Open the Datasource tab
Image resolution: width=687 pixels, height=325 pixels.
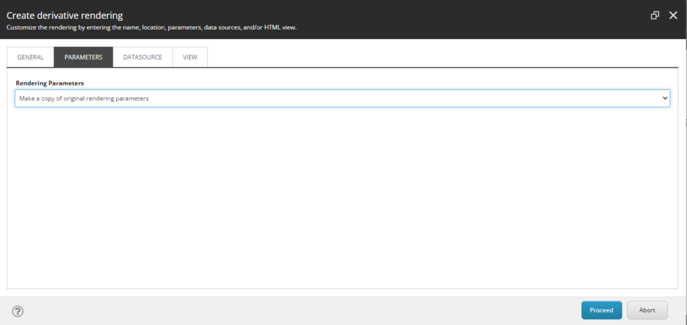click(x=142, y=57)
